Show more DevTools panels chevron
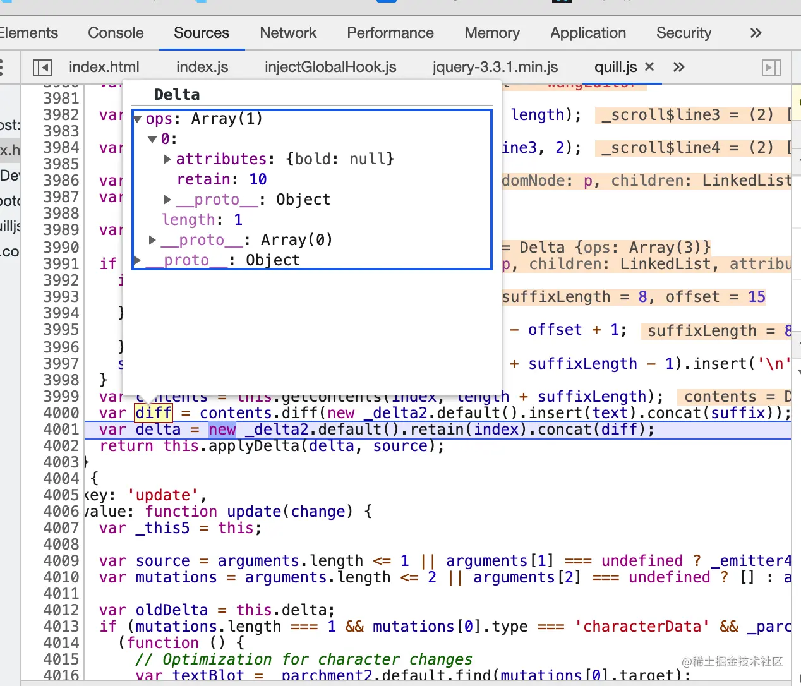The image size is (801, 686). [x=756, y=33]
